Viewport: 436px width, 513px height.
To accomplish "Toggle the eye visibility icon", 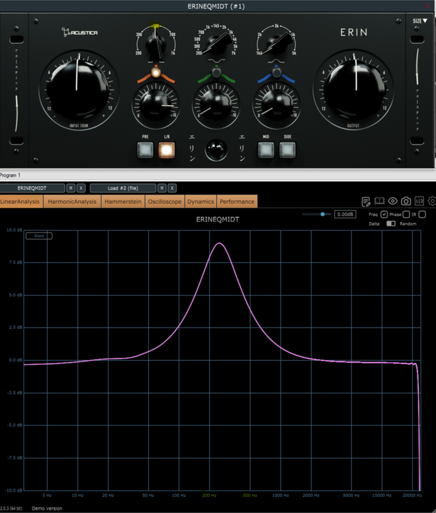I will [x=392, y=201].
